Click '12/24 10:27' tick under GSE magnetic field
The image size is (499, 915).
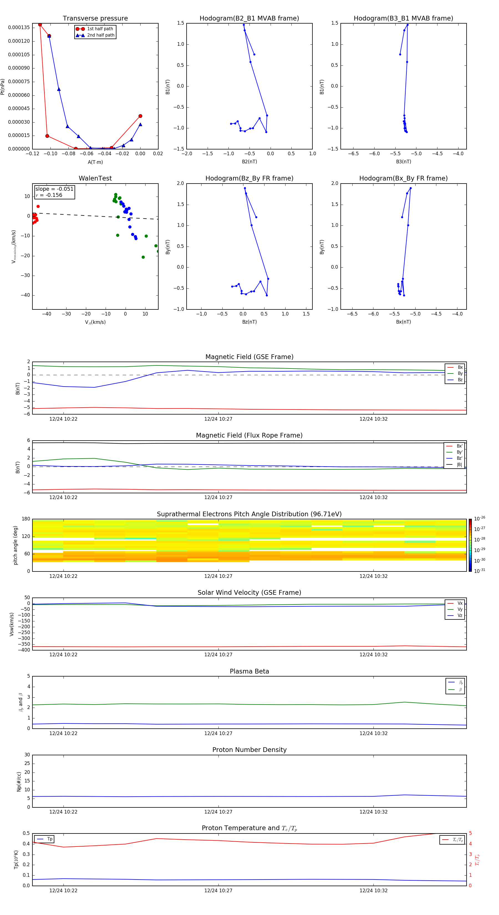tap(218, 419)
